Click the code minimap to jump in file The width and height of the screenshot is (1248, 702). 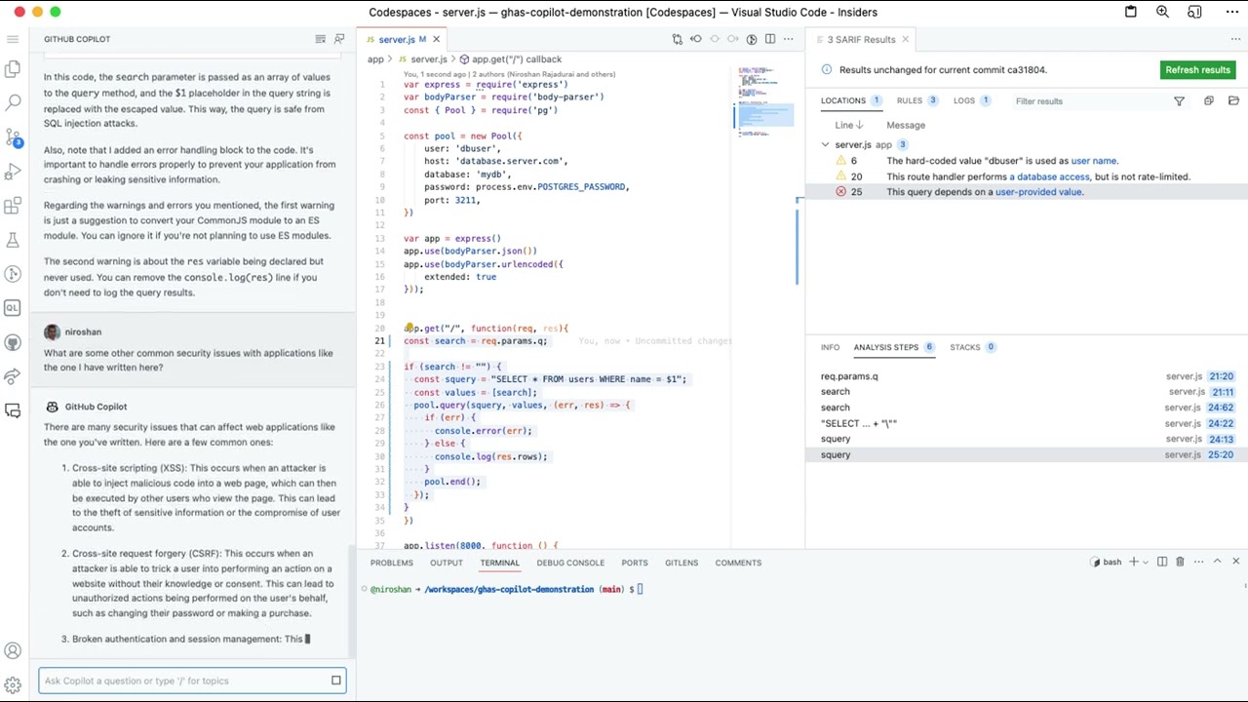764,97
